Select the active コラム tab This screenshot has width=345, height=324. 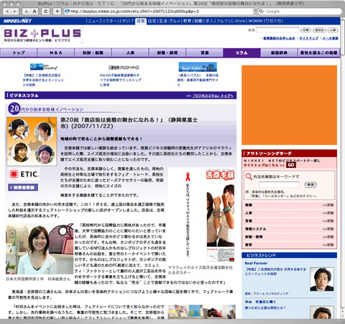pos(241,53)
